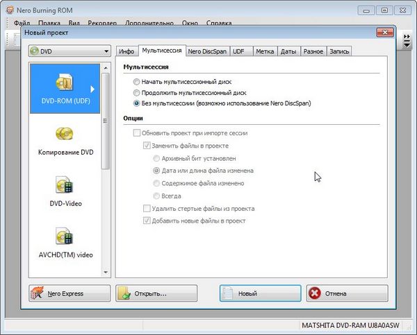Switch to the Nero DiscSpan tab

pyautogui.click(x=208, y=51)
